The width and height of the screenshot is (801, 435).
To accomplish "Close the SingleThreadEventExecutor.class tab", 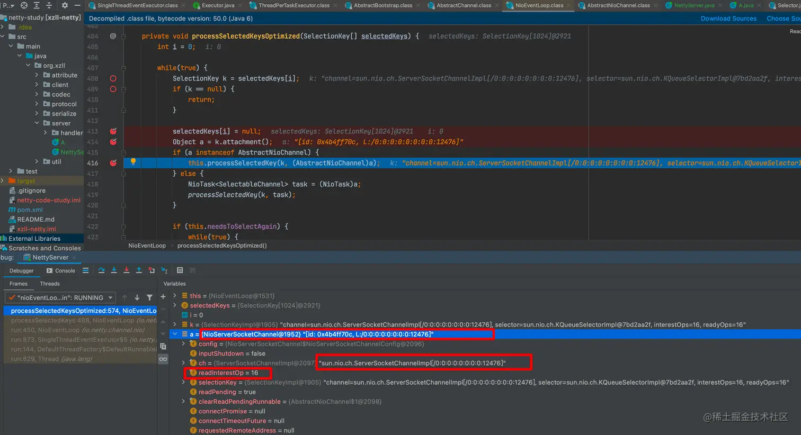I will (183, 5).
